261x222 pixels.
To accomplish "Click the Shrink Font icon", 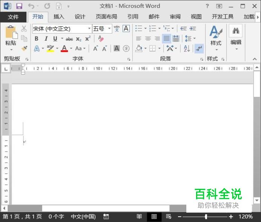I will tap(104, 49).
